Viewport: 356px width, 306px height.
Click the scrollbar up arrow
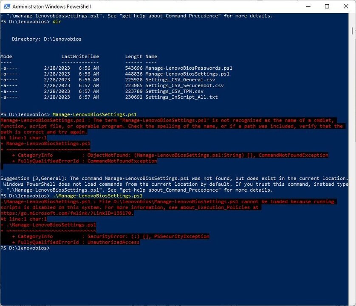point(352,17)
